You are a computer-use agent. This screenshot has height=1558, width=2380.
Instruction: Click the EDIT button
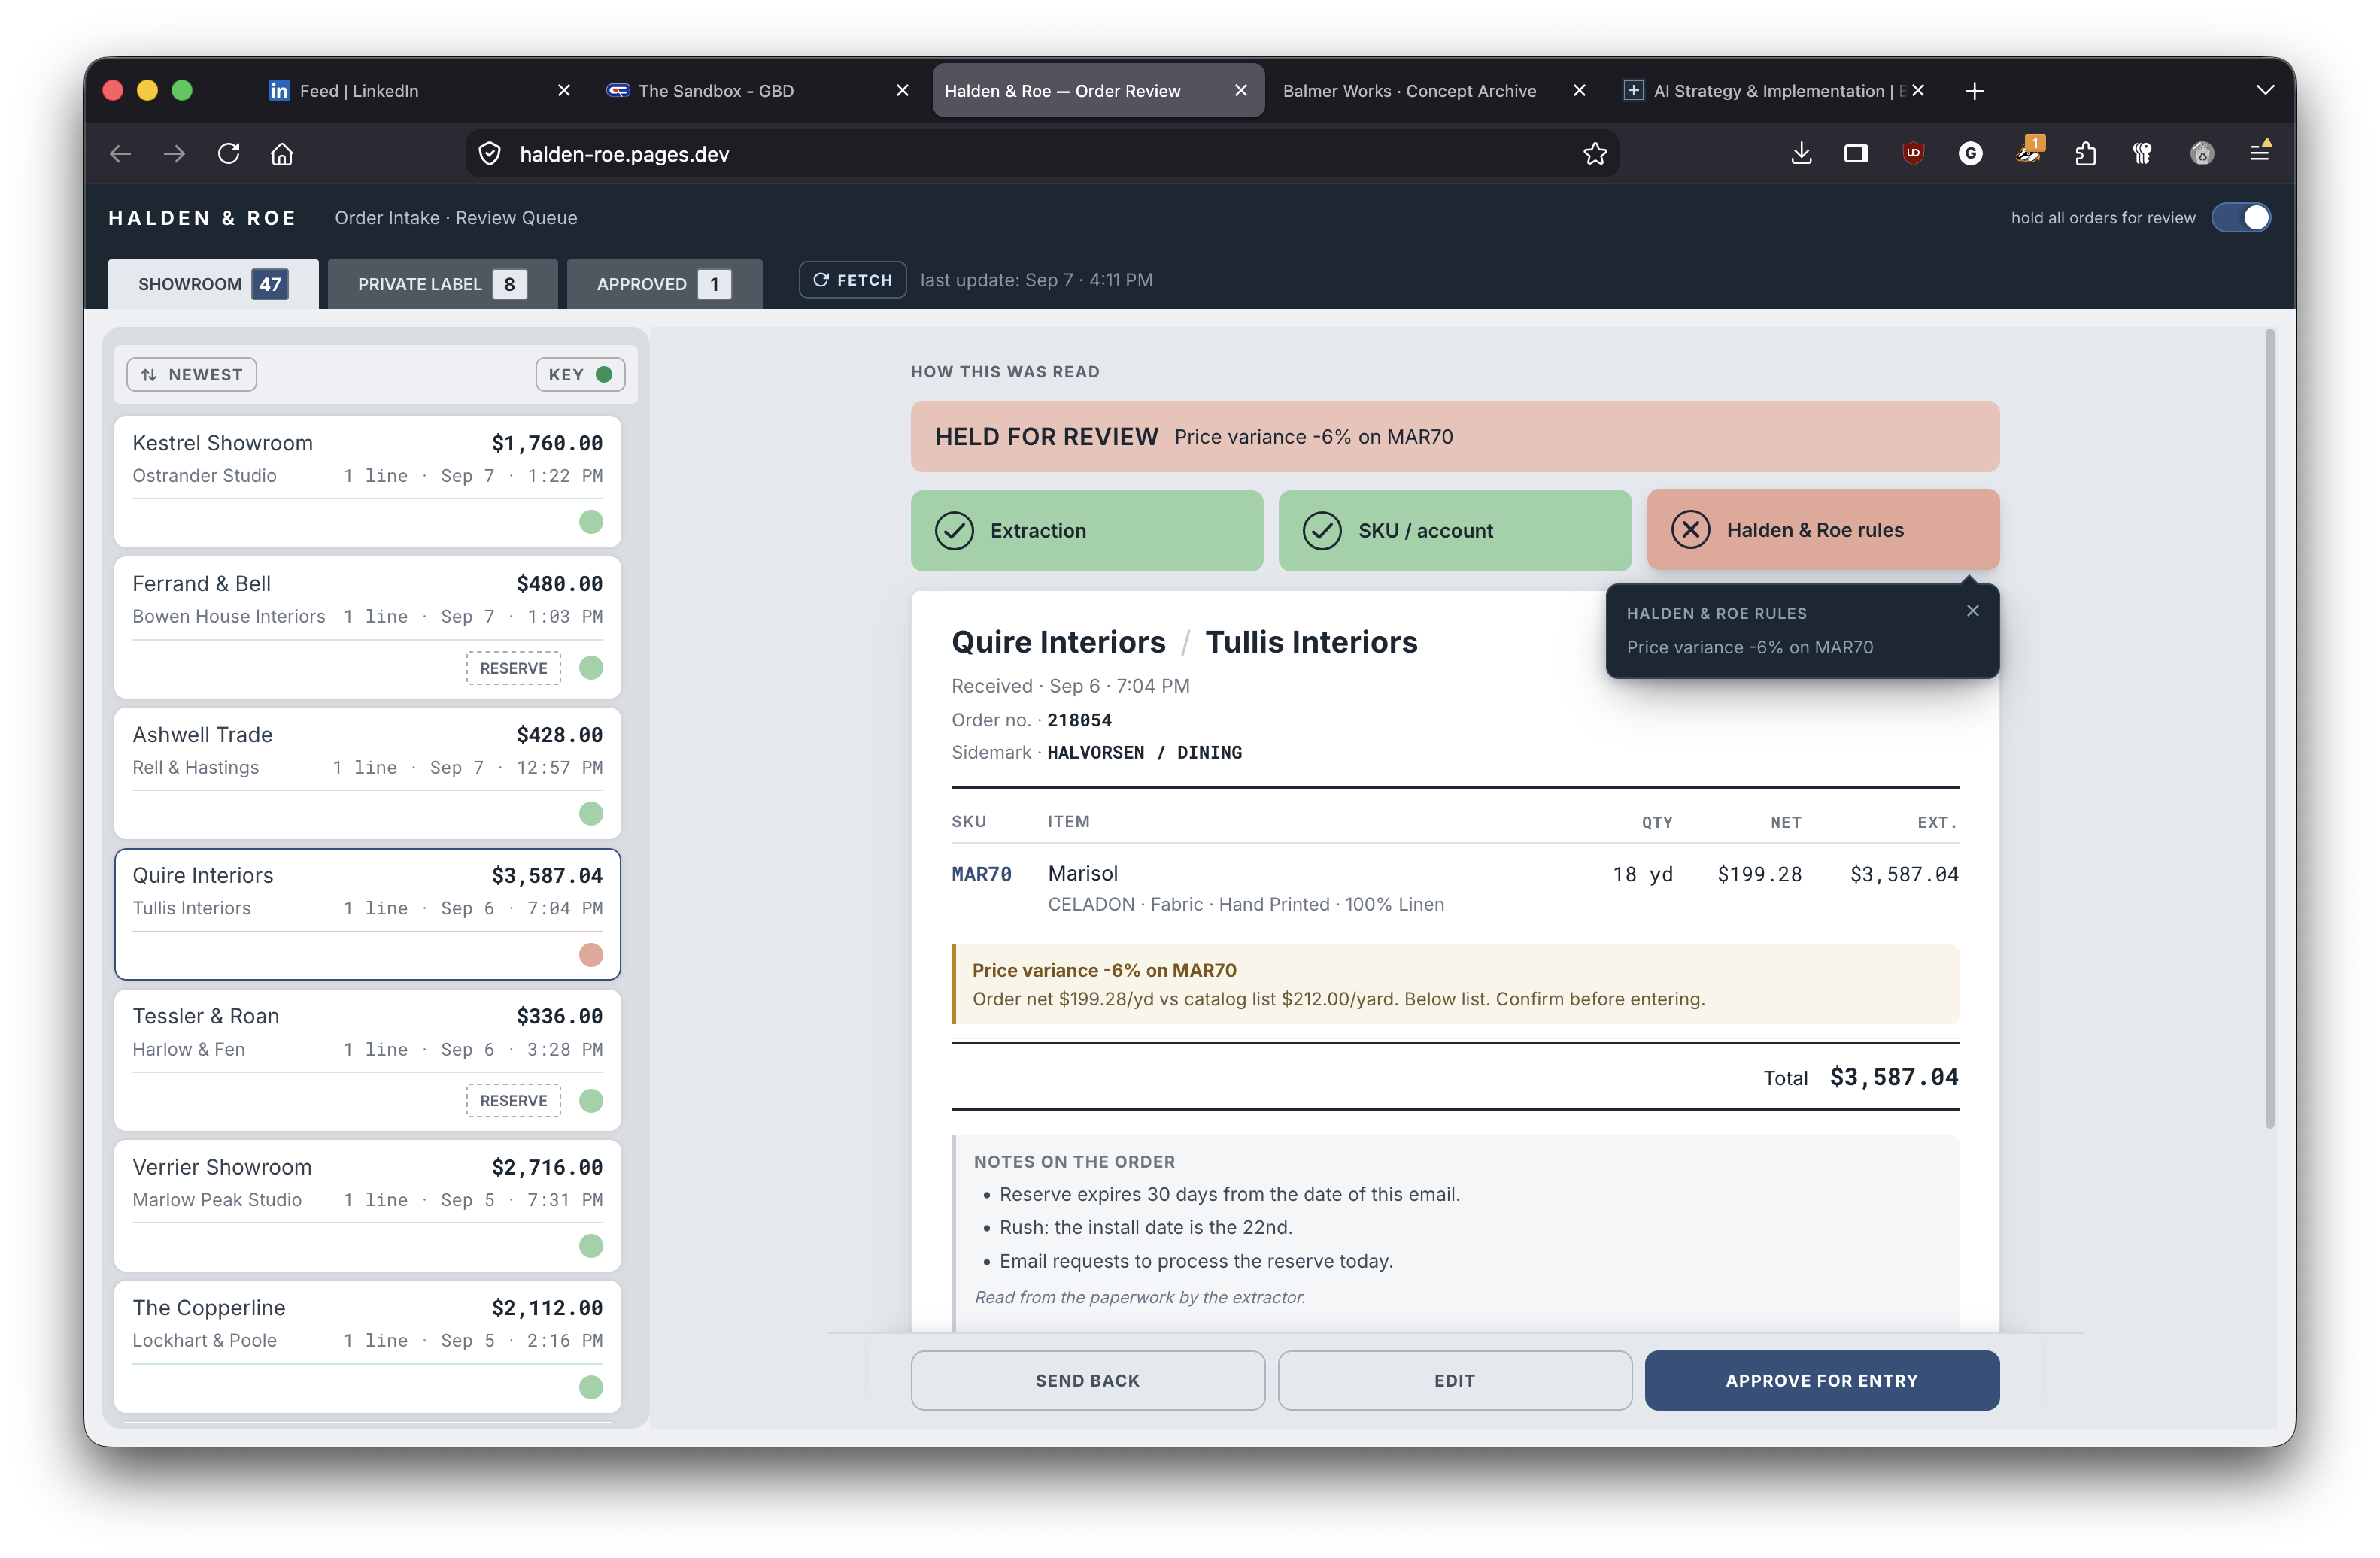1455,1380
